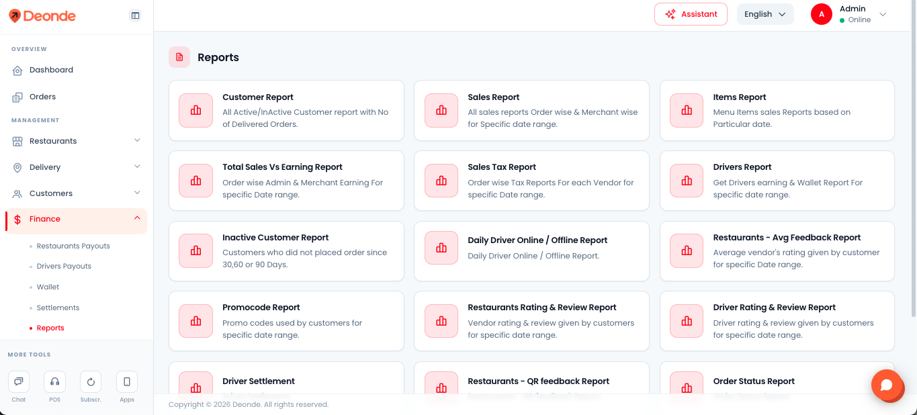Screen dimensions: 917x415
Task: Click the Orders icon in sidebar
Action: 17,97
